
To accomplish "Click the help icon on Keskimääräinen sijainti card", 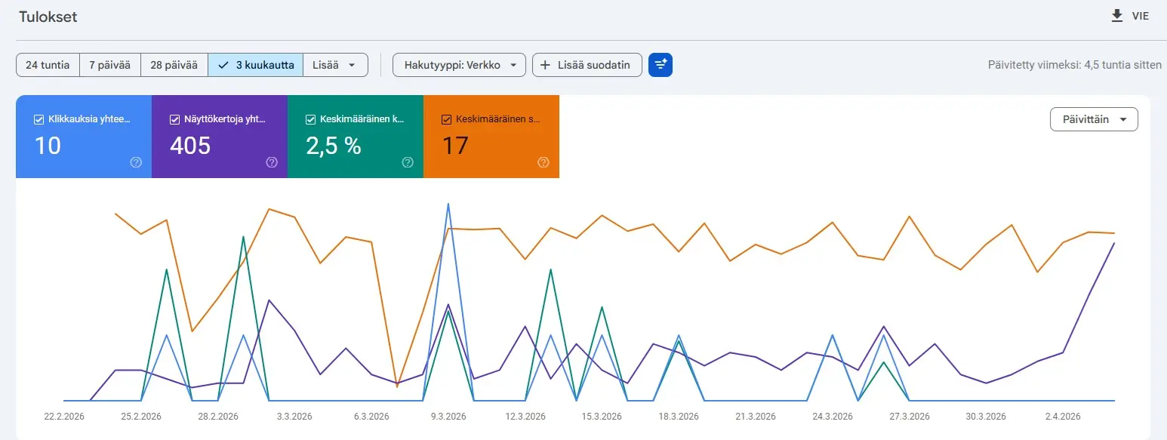I will (543, 162).
